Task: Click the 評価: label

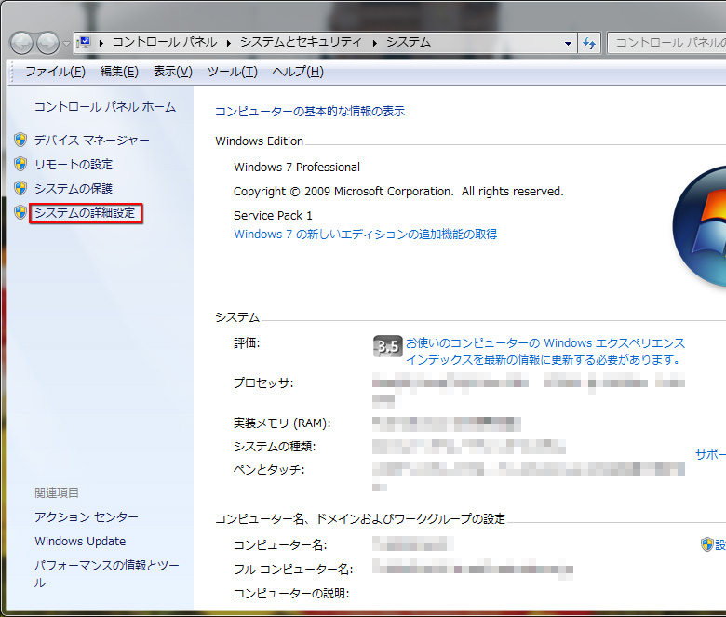Action: pos(247,343)
